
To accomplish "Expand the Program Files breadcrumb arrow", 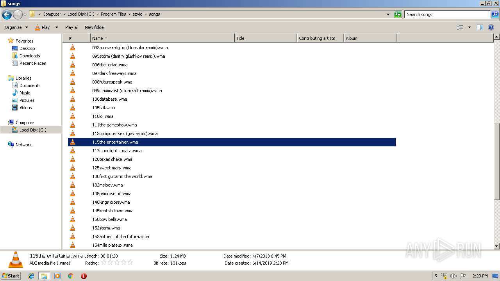I will [x=129, y=14].
